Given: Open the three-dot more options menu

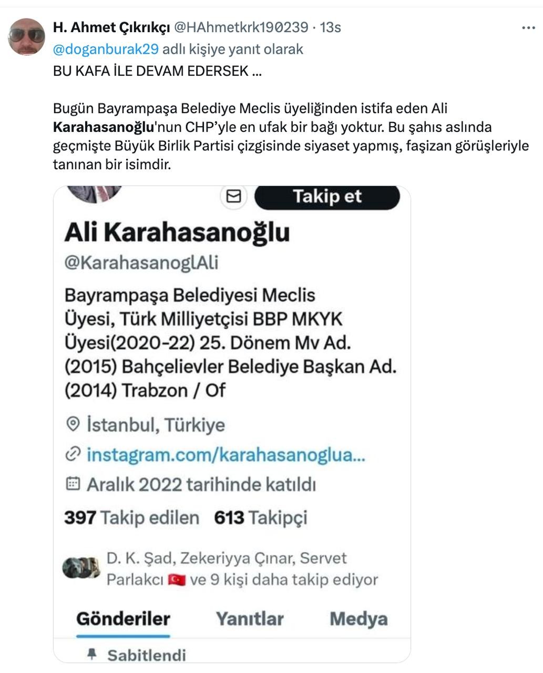Looking at the screenshot, I should [x=528, y=28].
